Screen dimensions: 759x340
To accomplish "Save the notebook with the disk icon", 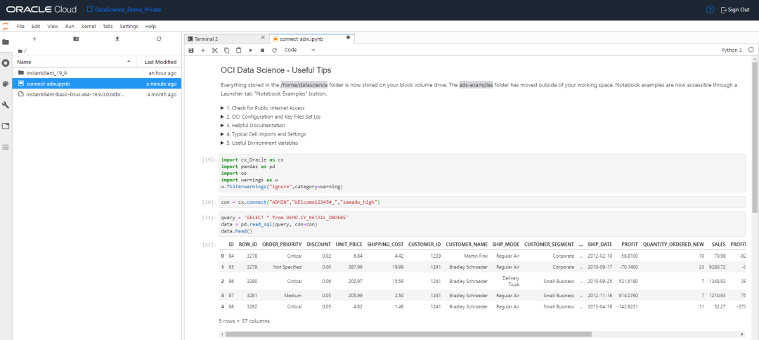I will [x=191, y=50].
